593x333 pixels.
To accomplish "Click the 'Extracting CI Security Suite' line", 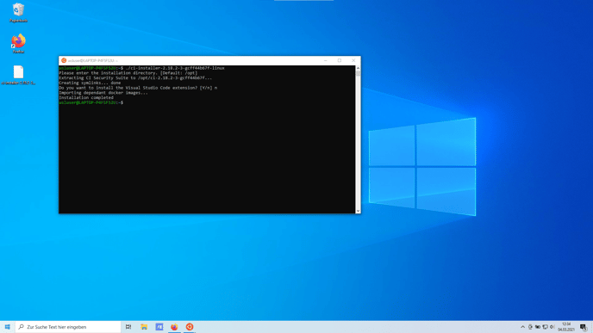I will (135, 77).
